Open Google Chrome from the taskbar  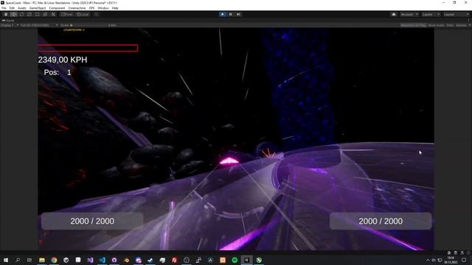pos(54,260)
